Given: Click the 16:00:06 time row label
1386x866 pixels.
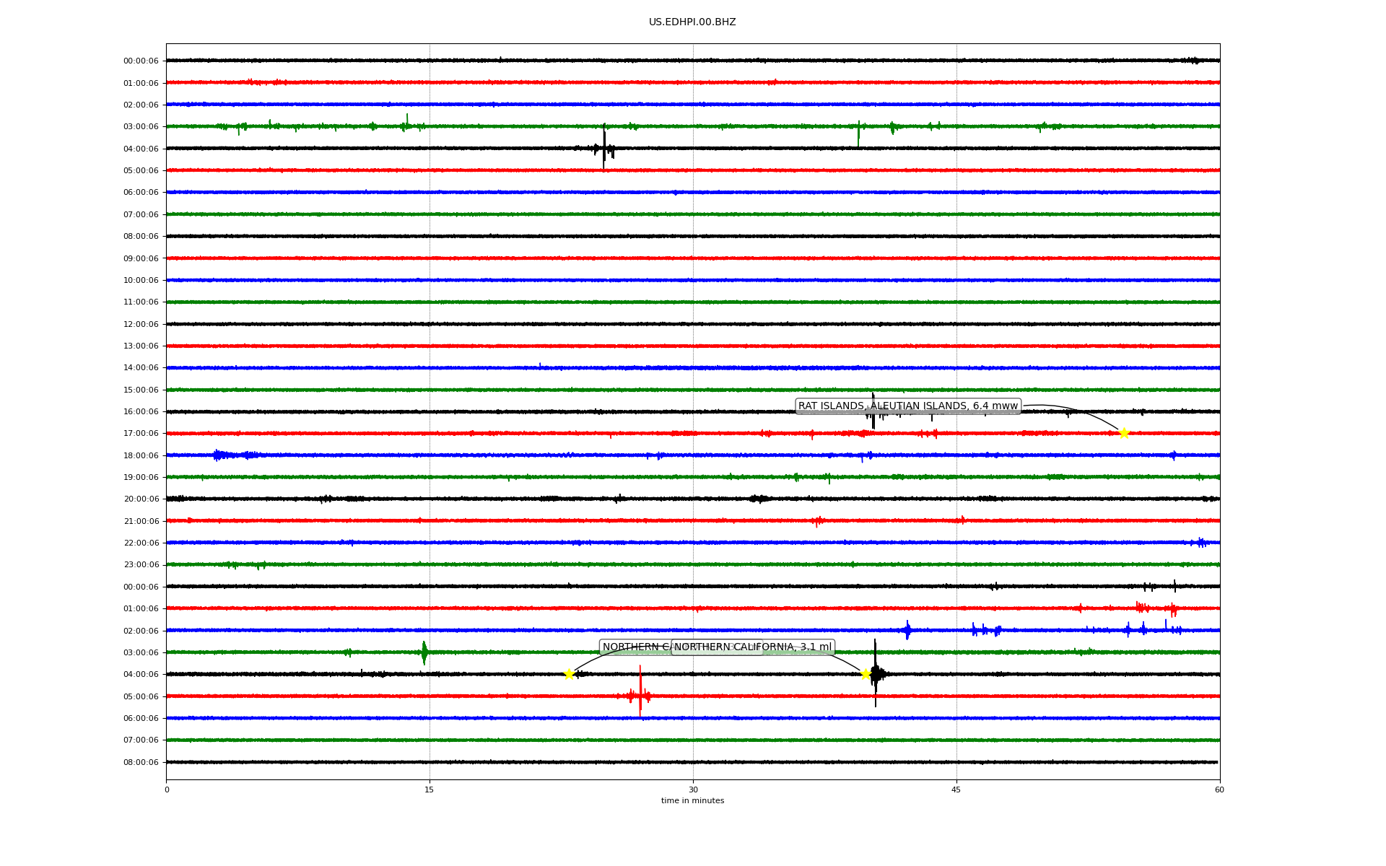Looking at the screenshot, I should [141, 412].
